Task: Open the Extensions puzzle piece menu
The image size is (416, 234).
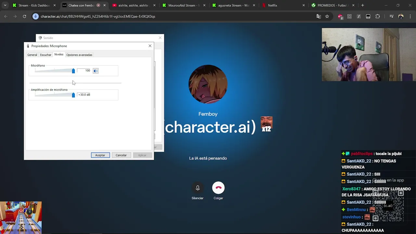Action: [x=378, y=16]
